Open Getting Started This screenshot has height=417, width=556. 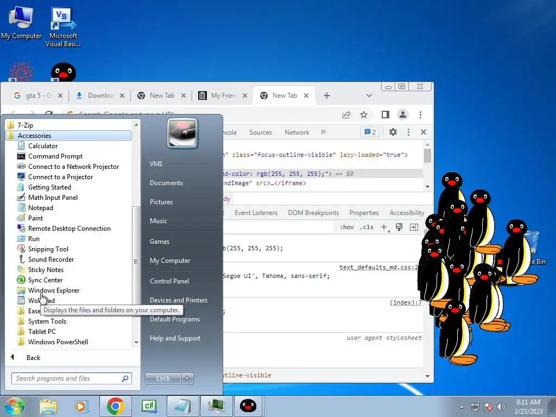pos(49,187)
